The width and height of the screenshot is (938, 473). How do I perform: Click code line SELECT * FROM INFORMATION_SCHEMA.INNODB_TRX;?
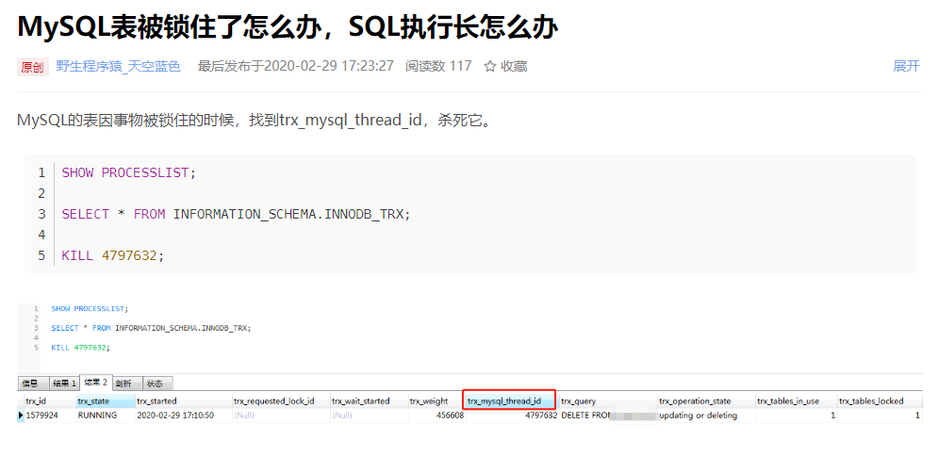[236, 214]
